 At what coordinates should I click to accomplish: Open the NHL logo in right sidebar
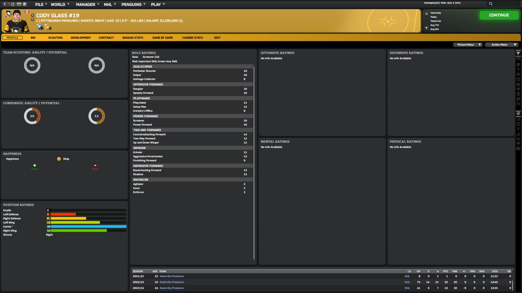pos(518,114)
